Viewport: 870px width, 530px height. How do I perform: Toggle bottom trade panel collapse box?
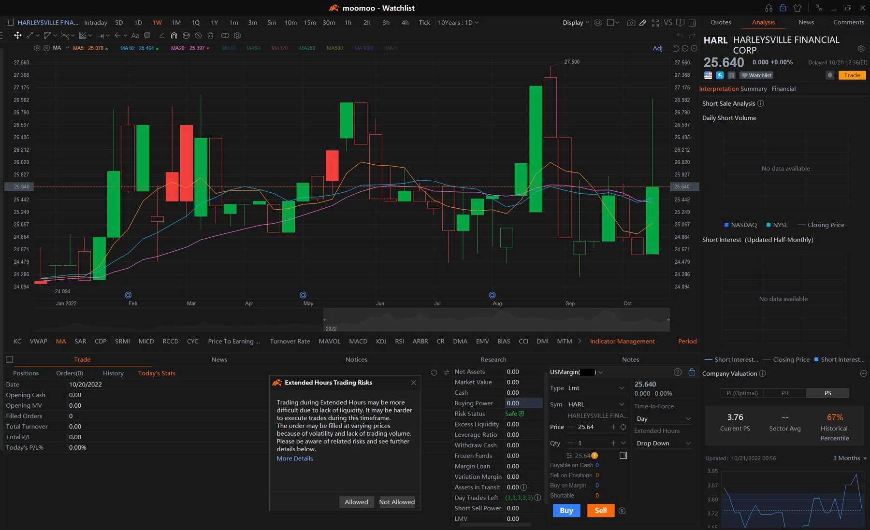[9, 359]
